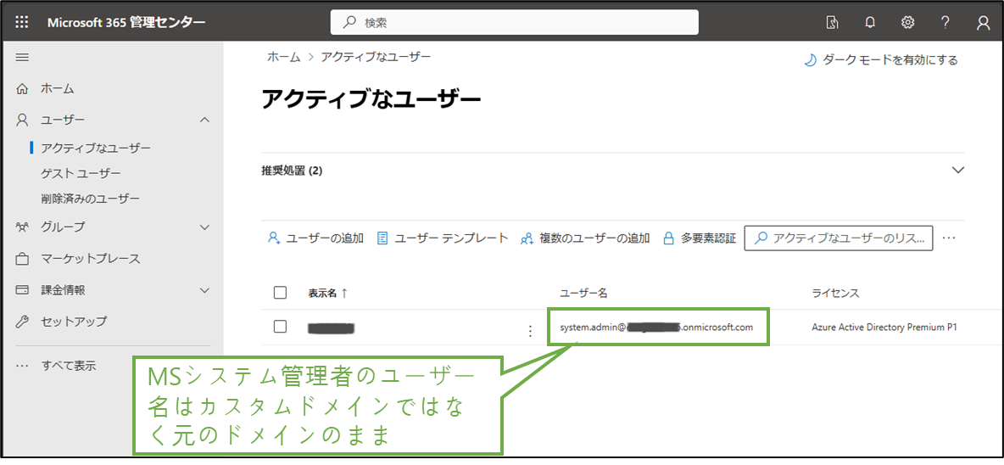
Task: Go to ホーム in the sidebar
Action: click(x=58, y=88)
